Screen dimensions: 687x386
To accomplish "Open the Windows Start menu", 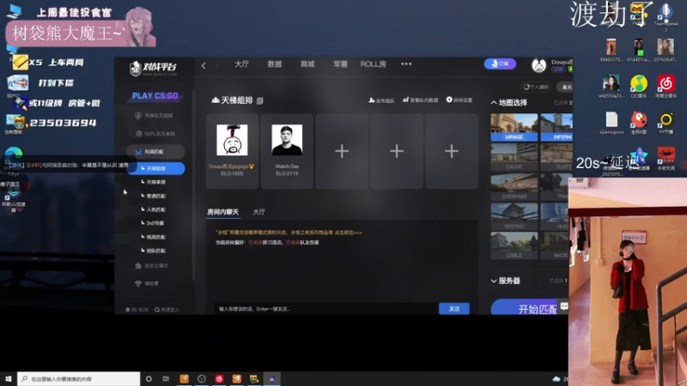I will pos(9,378).
